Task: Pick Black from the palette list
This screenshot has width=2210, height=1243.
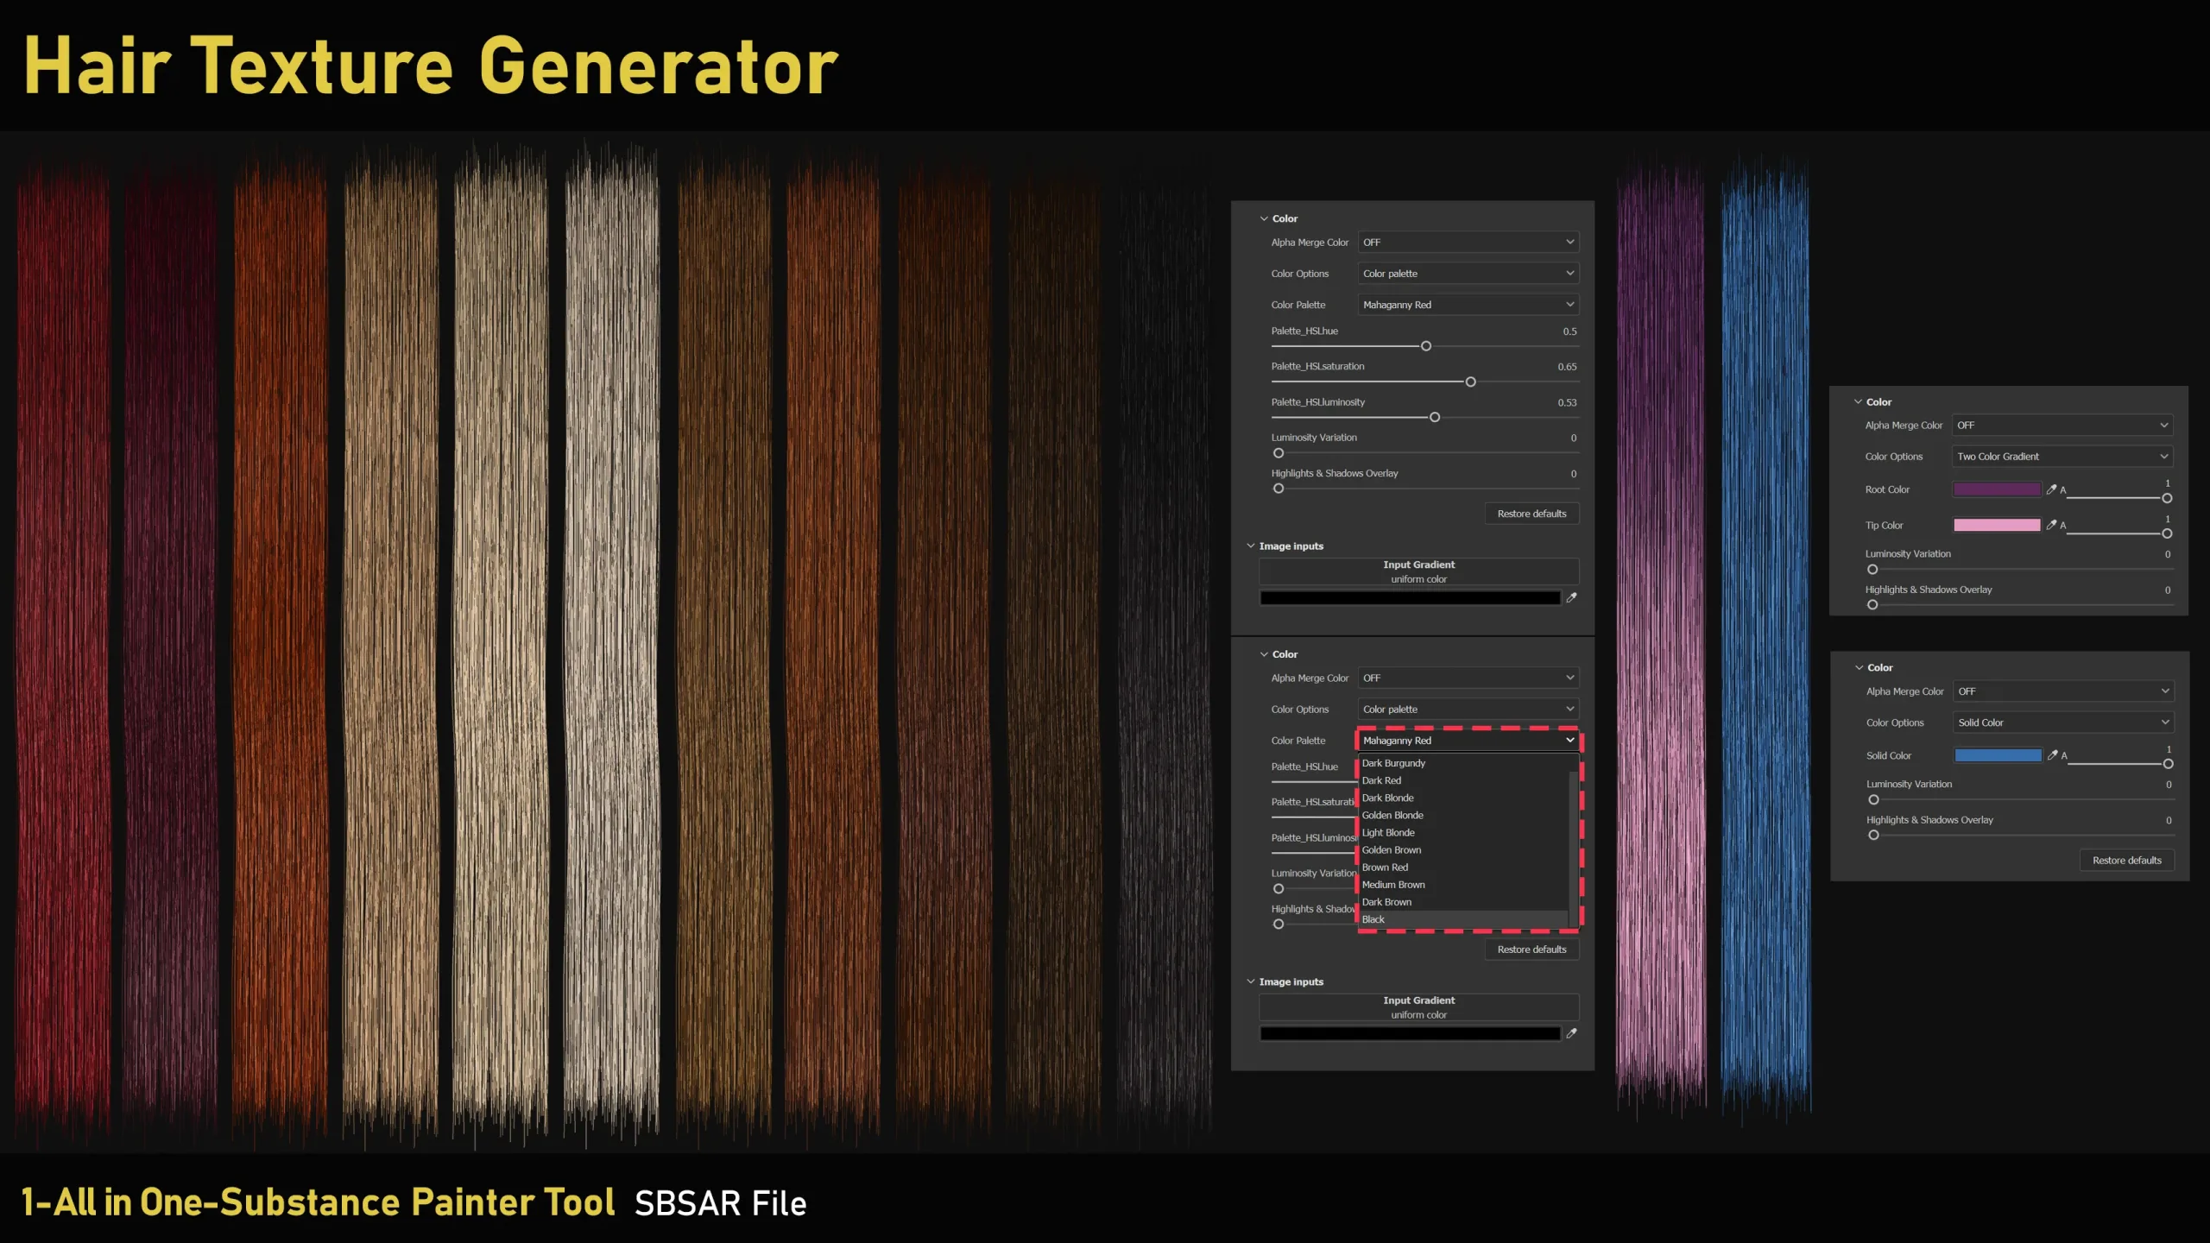Action: [1373, 919]
